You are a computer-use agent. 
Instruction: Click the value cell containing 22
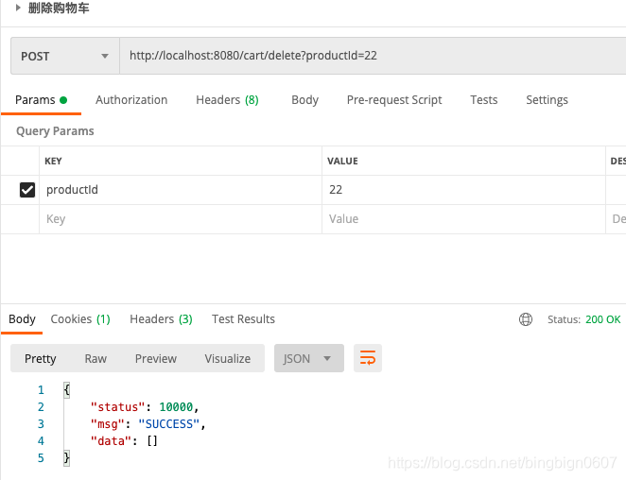coord(463,190)
